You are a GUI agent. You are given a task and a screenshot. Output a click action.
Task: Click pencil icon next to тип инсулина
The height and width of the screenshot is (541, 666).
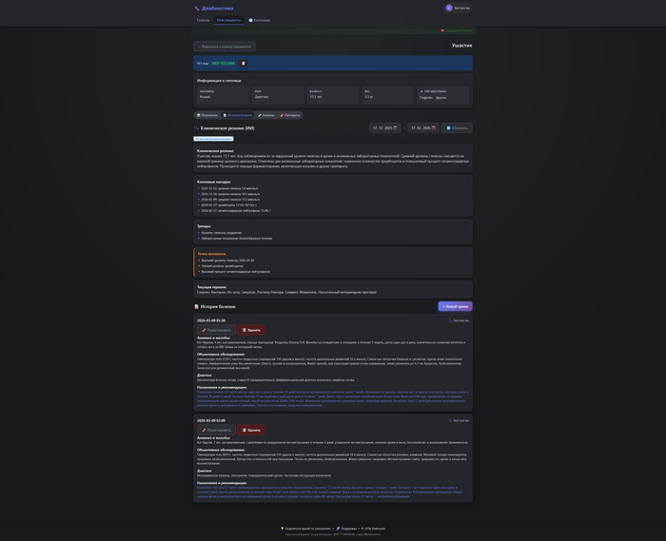[421, 91]
